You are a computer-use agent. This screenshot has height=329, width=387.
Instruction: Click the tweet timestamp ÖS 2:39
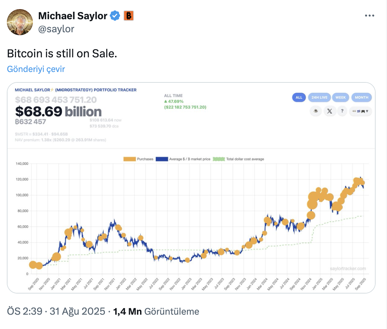point(25,311)
